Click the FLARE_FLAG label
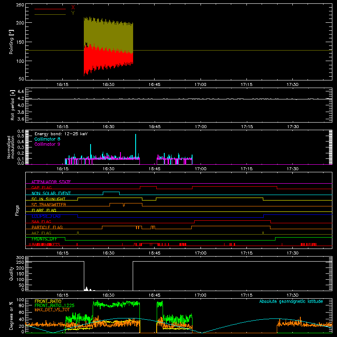 point(44,210)
